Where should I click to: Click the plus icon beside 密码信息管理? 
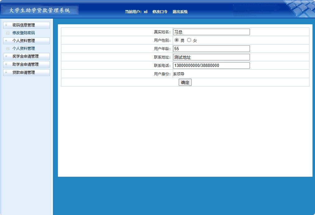(x=6, y=25)
